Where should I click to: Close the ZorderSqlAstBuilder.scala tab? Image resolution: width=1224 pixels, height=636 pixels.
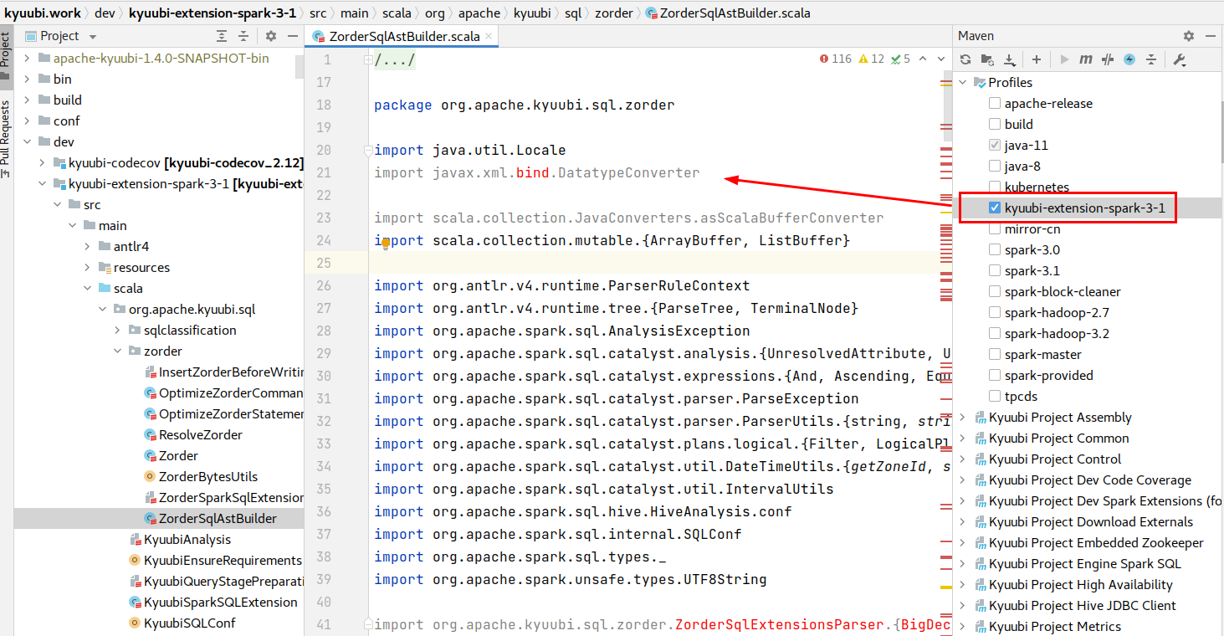click(x=489, y=36)
